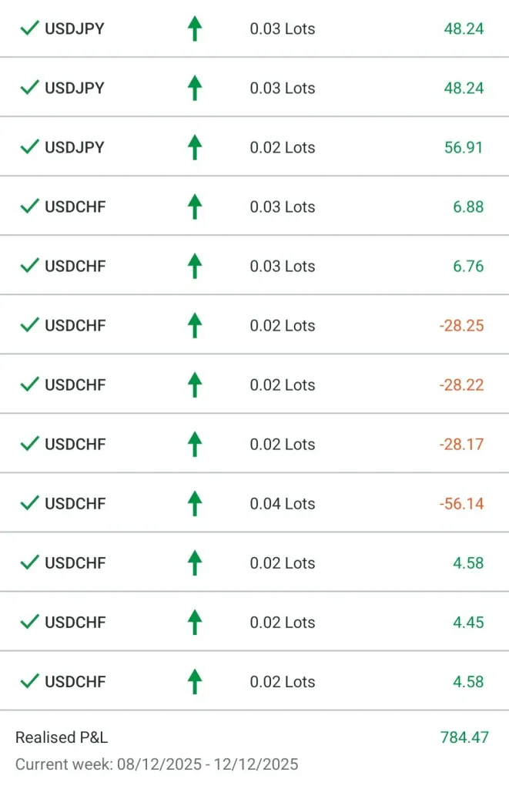Click the checkmark on the -28.17 USDCHF row

pos(29,445)
